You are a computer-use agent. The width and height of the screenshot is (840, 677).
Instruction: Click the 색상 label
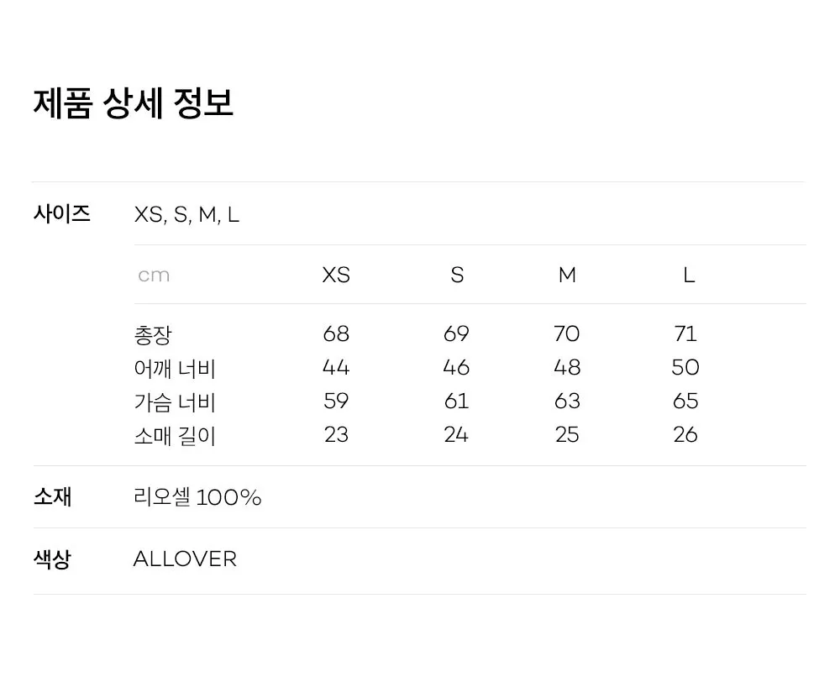point(52,559)
